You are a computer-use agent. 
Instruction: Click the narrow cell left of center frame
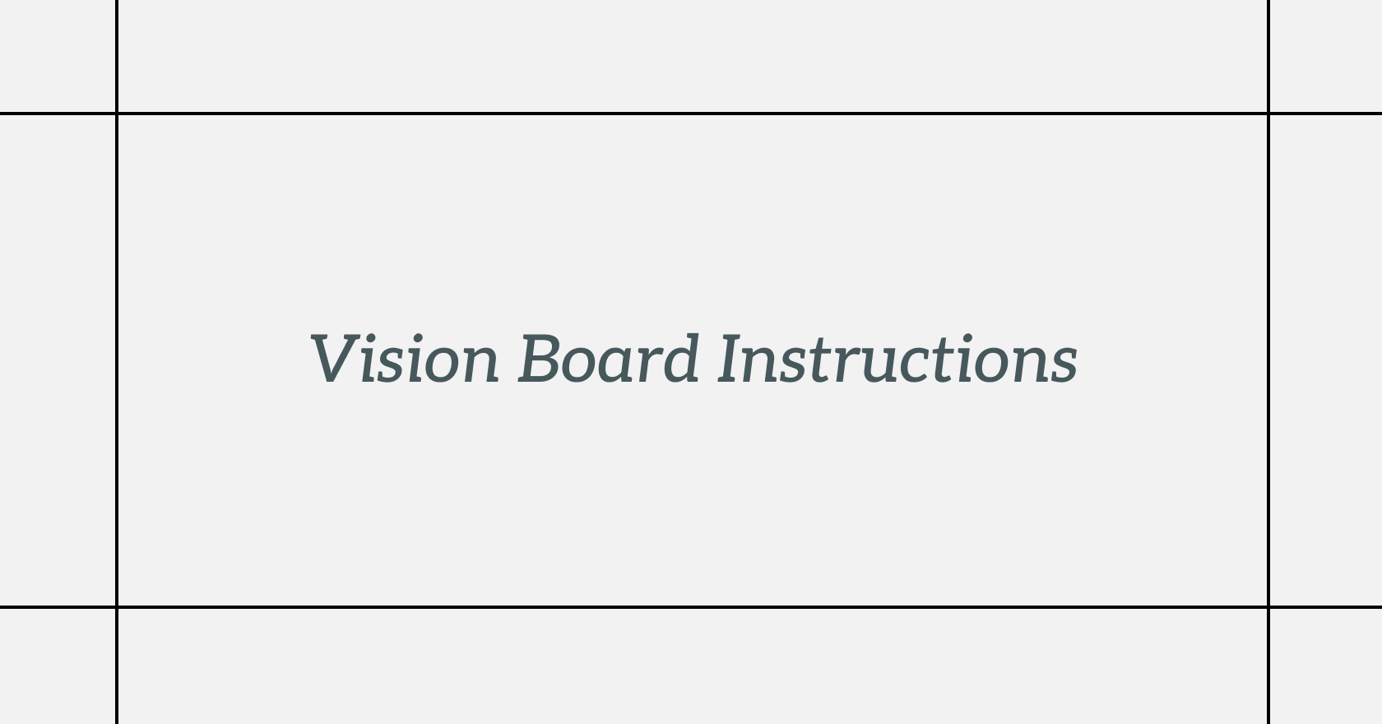click(x=58, y=360)
